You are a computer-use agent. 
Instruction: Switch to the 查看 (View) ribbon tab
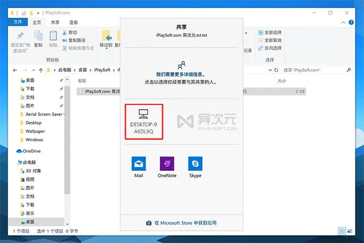(73, 22)
